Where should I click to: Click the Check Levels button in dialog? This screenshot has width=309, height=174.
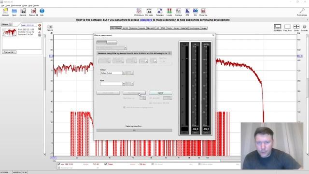(x=108, y=93)
